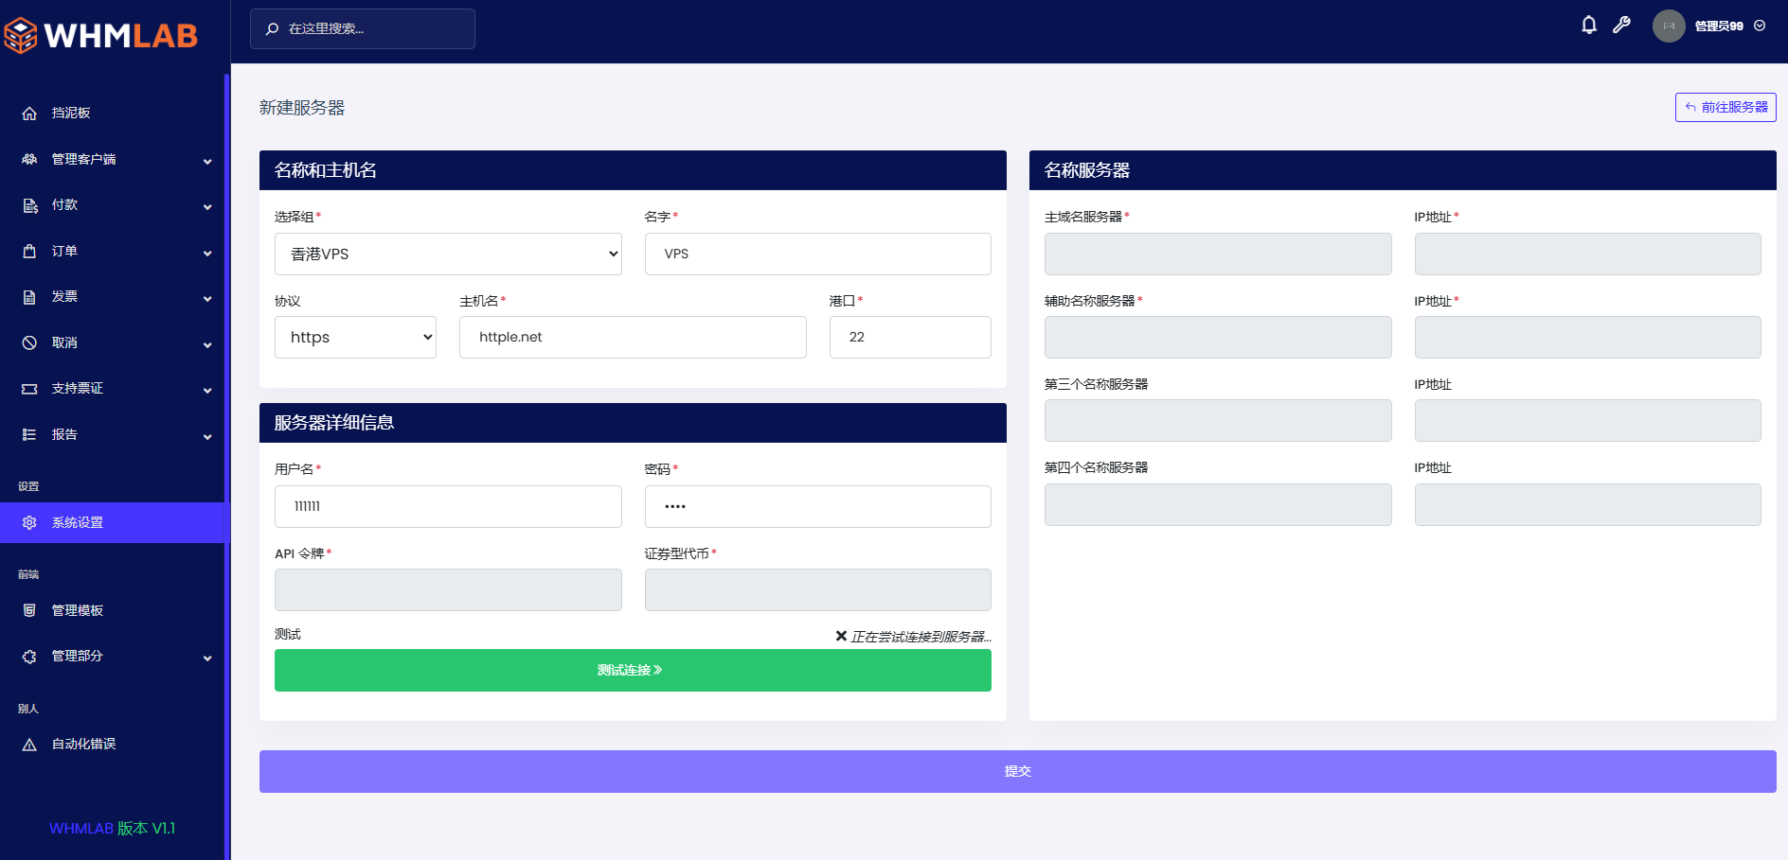Viewport: 1788px width, 860px height.
Task: Click the 第三个名称服务器 input field
Action: [1218, 420]
